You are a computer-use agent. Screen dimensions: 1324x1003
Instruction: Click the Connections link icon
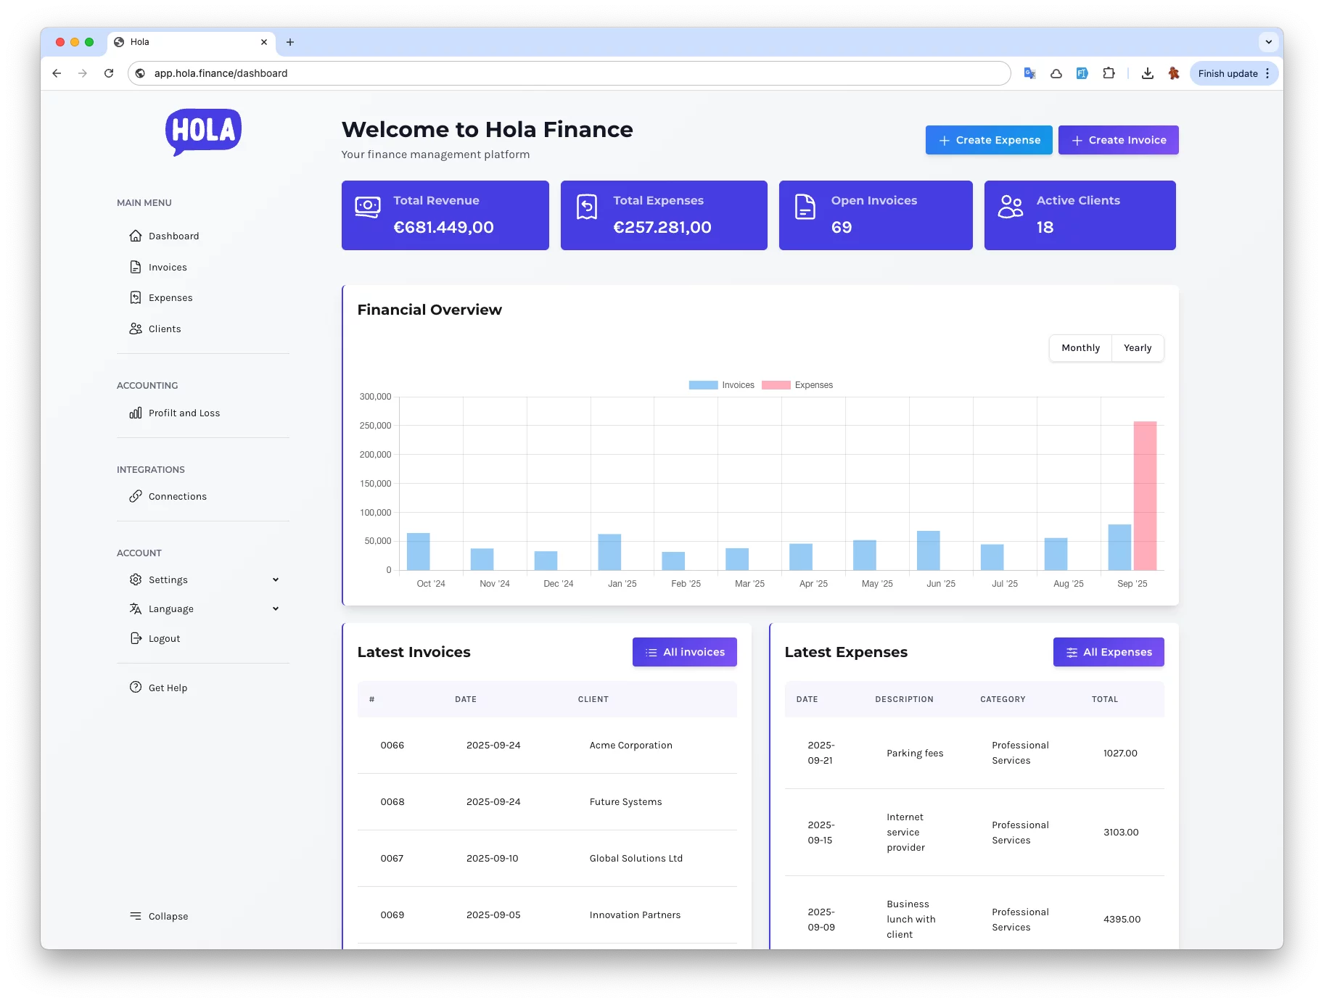click(136, 496)
